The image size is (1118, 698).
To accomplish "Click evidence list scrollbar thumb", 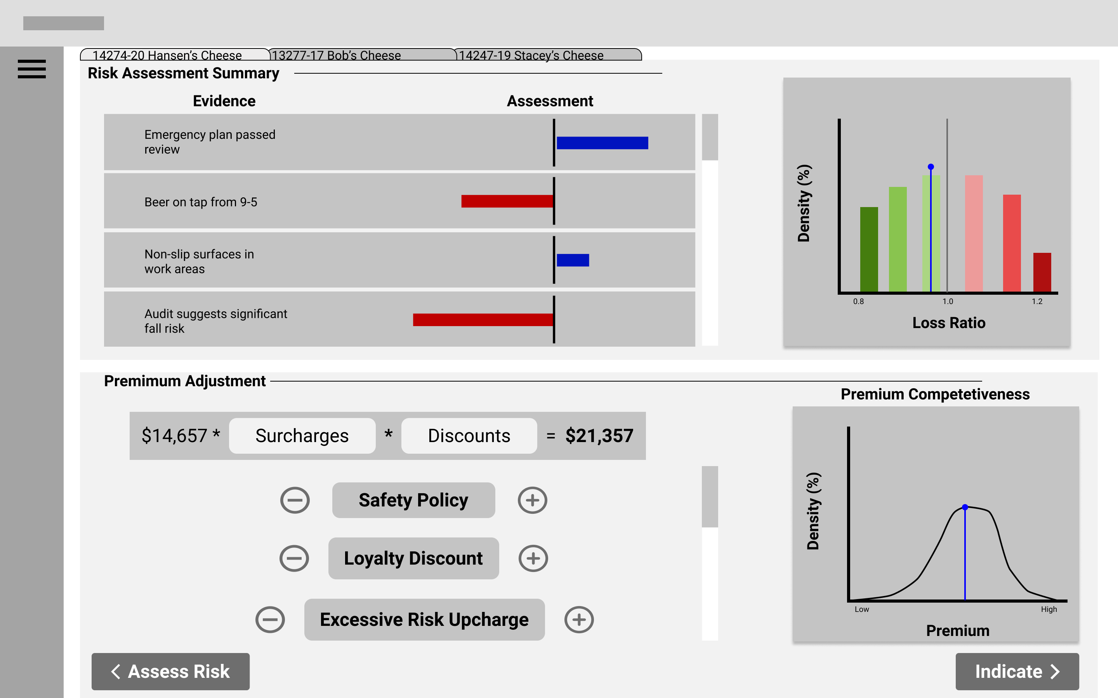I will tap(710, 137).
